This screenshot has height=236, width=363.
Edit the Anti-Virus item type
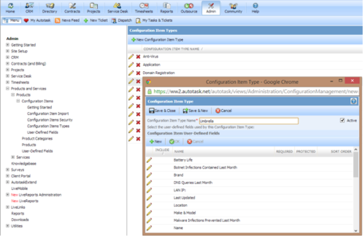131,56
